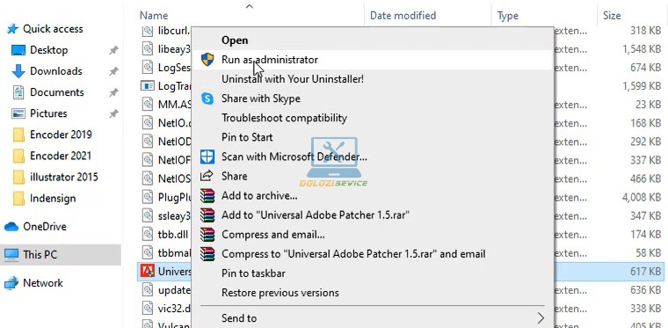Viewport: 668px width, 328px height.
Task: Click the vic32 file icon
Action: click(148, 308)
